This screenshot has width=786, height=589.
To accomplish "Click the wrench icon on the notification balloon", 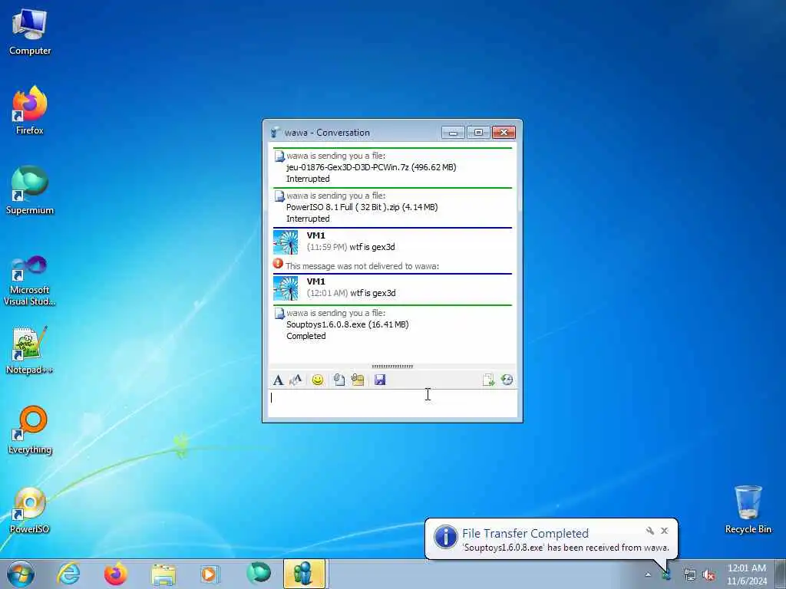I will point(649,531).
